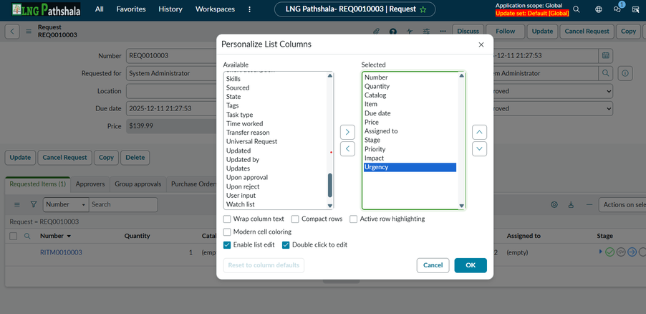Screen dimensions: 646x314
Task: Select Priority in Selected list
Action: (x=410, y=149)
